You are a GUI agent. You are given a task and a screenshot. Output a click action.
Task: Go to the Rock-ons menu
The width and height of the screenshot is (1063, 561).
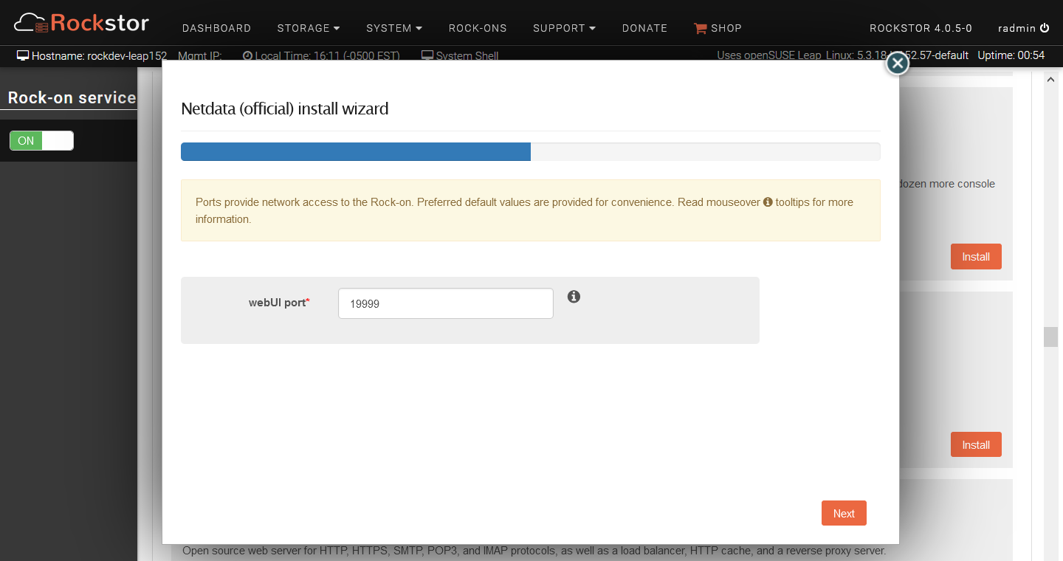tap(478, 28)
